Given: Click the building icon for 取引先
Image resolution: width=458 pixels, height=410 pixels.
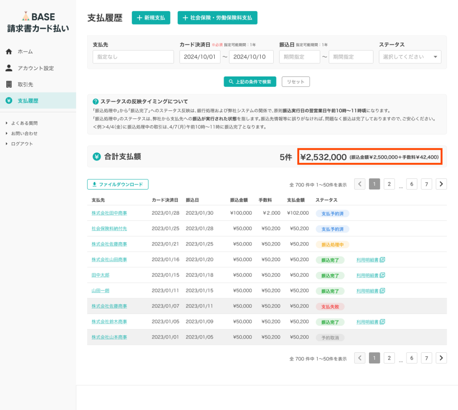Looking at the screenshot, I should [9, 84].
